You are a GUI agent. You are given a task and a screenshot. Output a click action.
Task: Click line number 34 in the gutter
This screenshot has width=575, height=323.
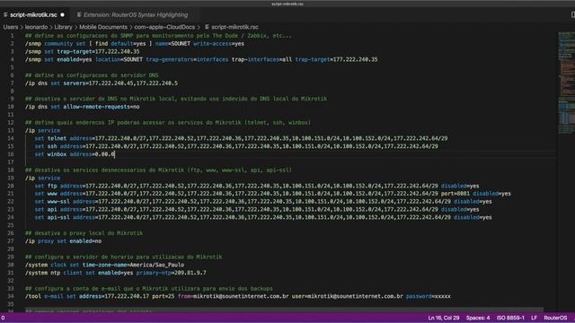coord(11,296)
